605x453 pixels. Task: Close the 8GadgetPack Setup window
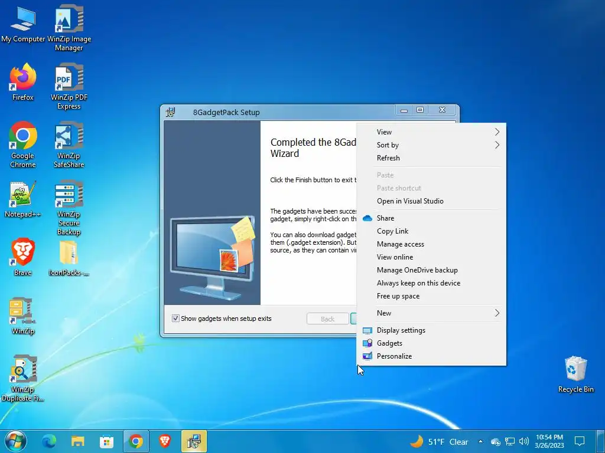click(x=443, y=110)
